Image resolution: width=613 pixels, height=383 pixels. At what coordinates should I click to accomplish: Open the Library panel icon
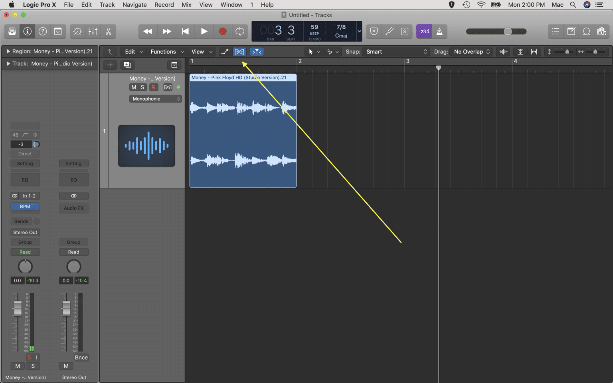click(x=12, y=31)
